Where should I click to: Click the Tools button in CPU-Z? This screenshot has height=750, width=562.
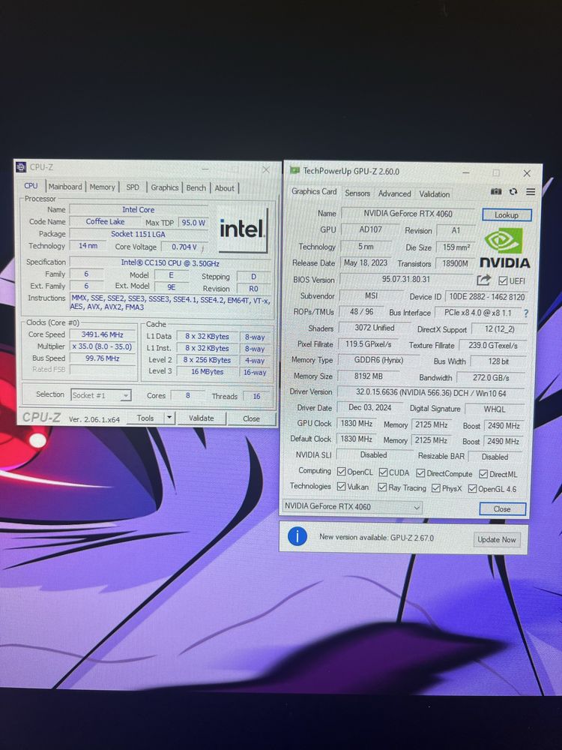tap(145, 418)
